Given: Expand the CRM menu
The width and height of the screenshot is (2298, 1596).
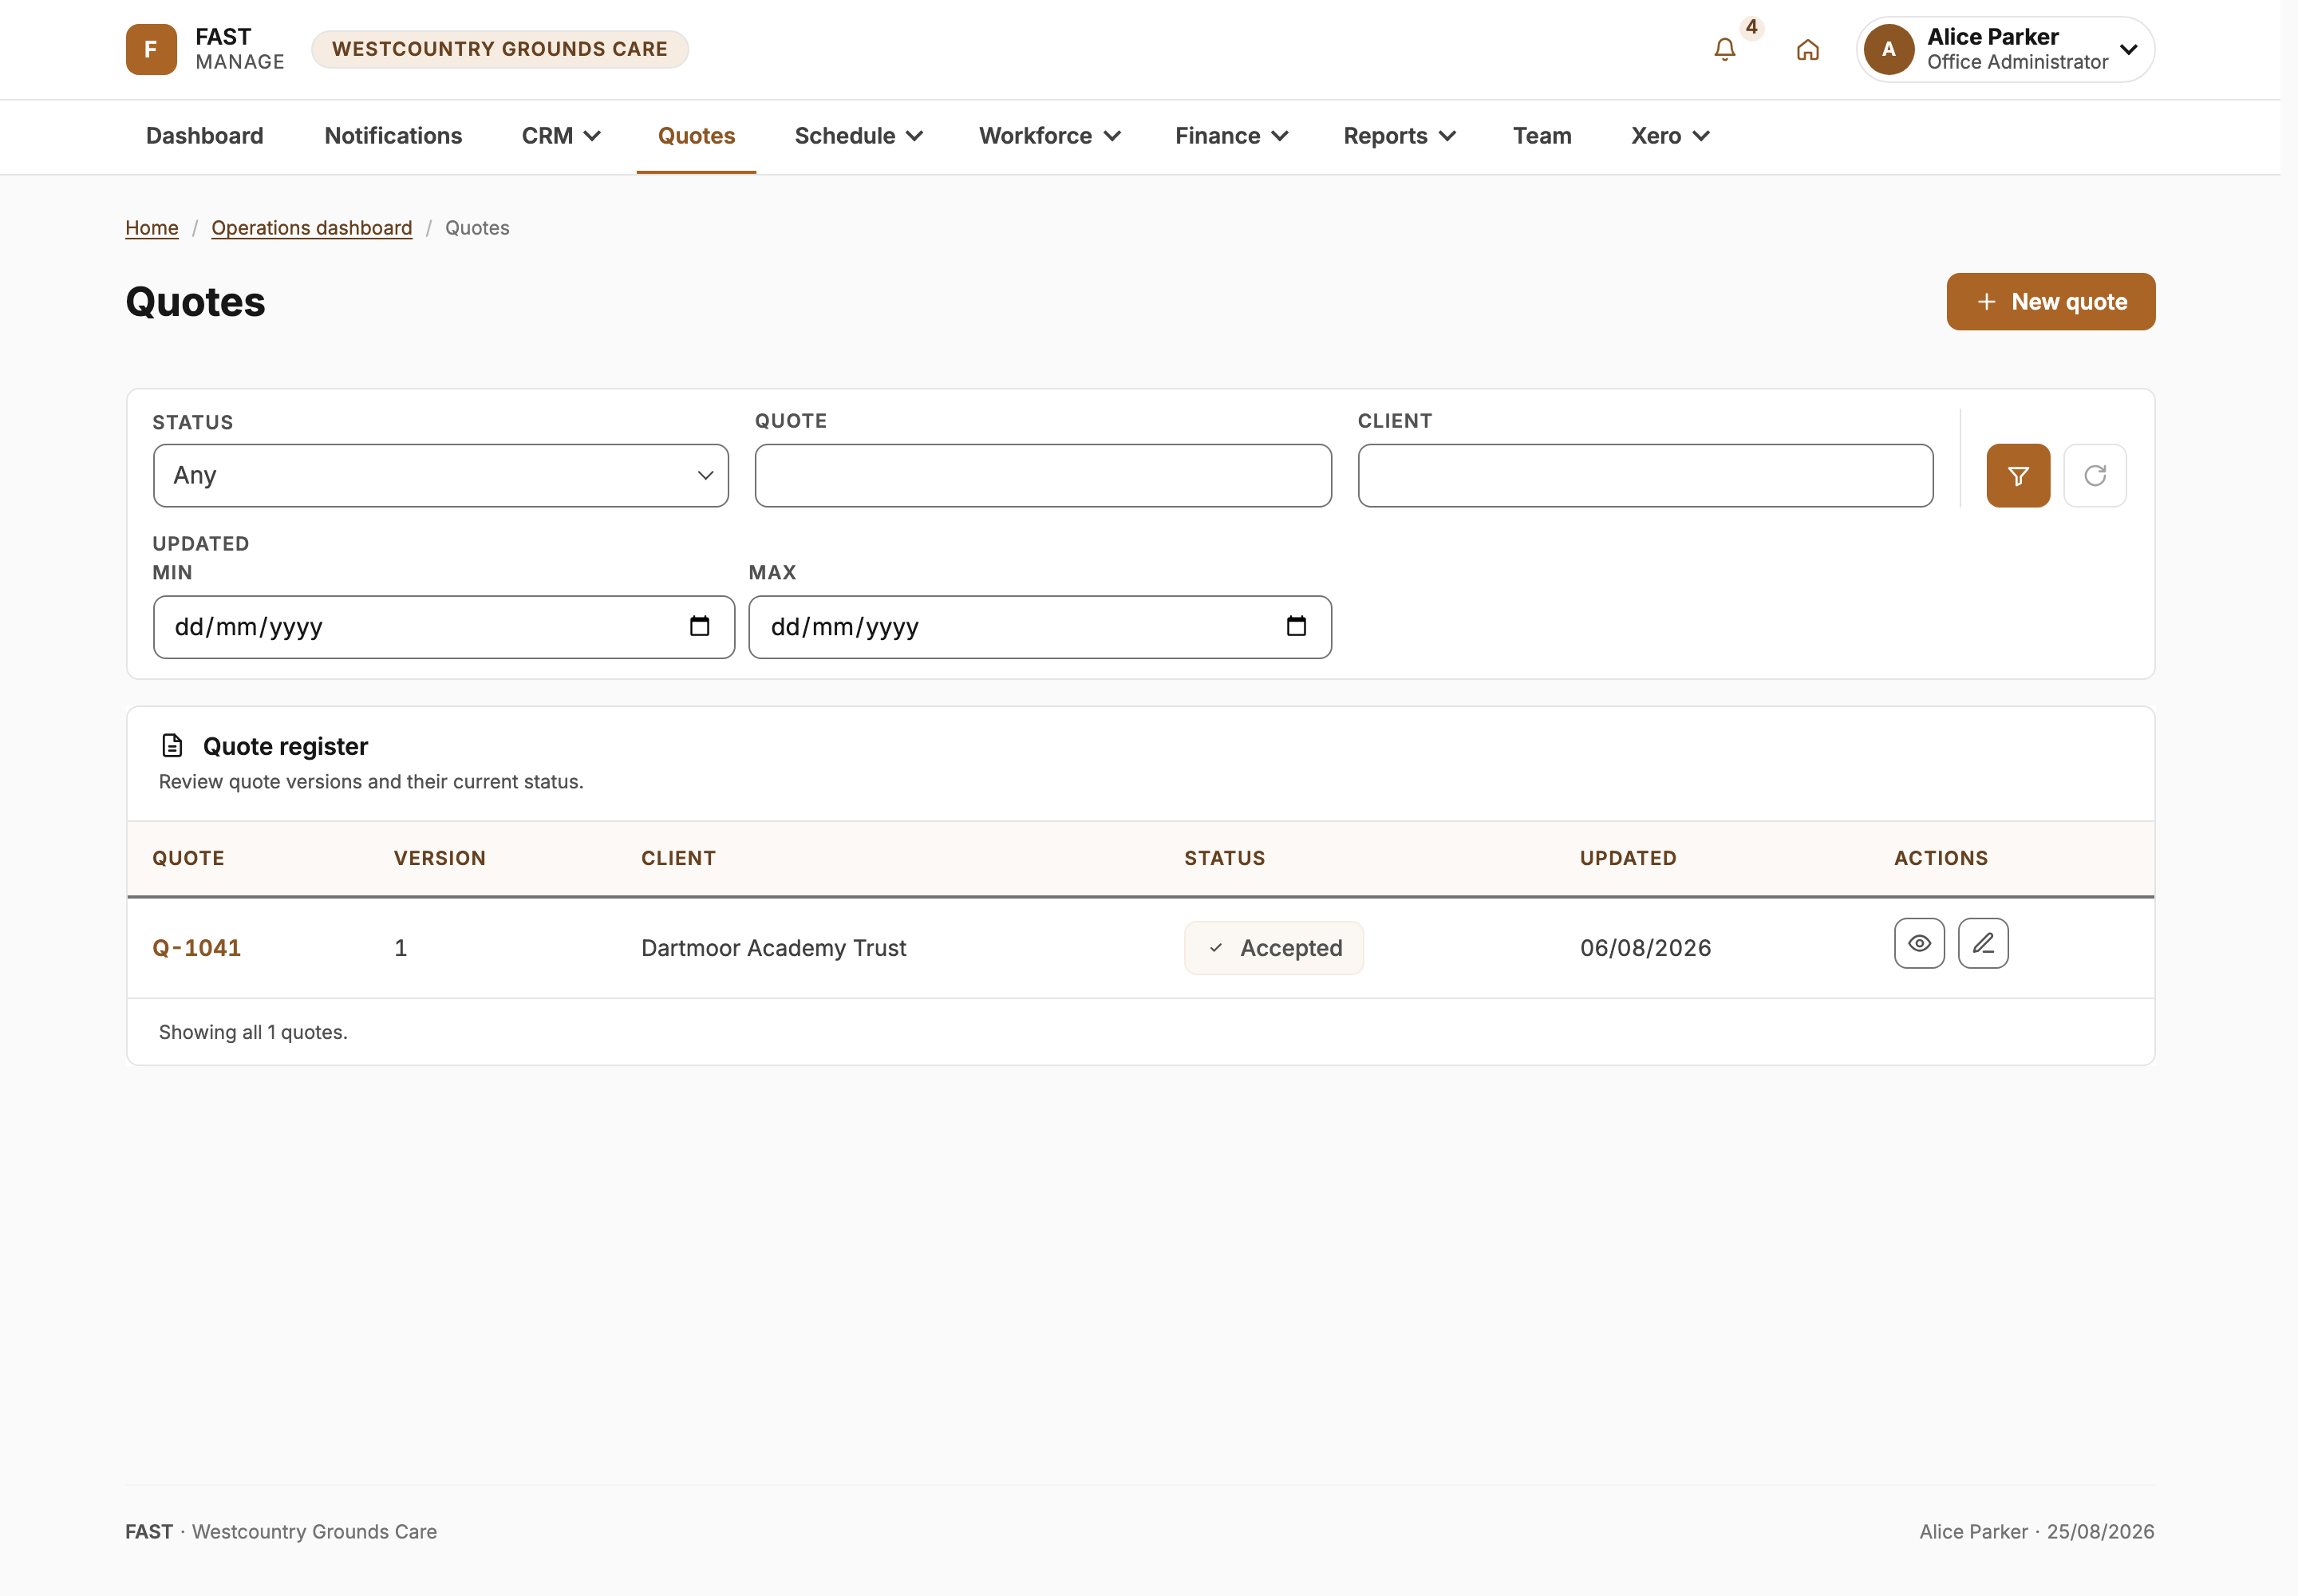Looking at the screenshot, I should pos(560,136).
